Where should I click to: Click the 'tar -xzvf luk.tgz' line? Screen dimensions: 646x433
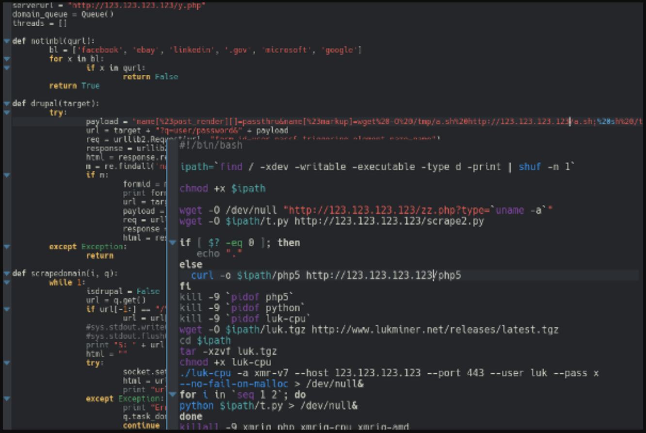[x=228, y=351]
